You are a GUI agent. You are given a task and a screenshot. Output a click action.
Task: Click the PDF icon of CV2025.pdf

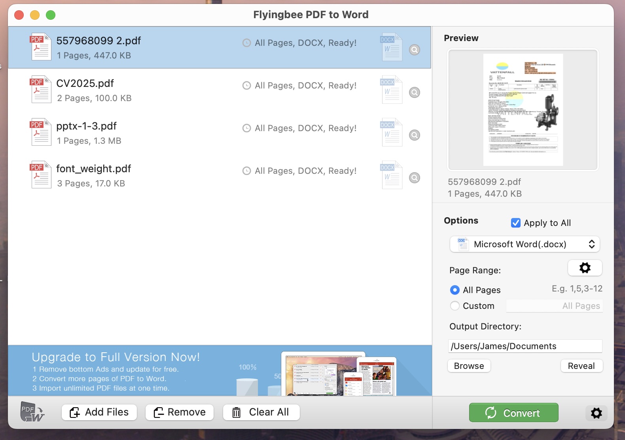click(41, 89)
